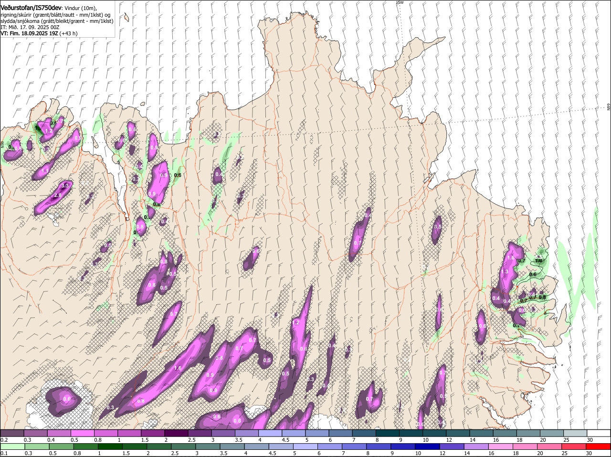Select the periwinkle rain-legend swatch between 5 and 6
611x457 pixels.
306,447
